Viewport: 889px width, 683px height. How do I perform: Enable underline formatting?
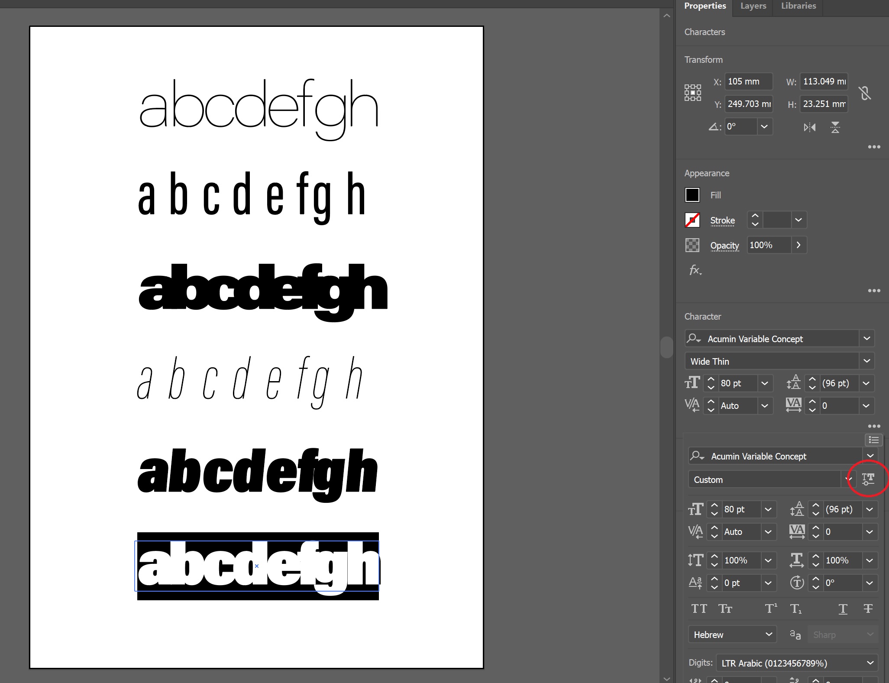[843, 609]
